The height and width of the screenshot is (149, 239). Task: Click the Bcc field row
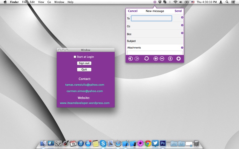(x=155, y=34)
